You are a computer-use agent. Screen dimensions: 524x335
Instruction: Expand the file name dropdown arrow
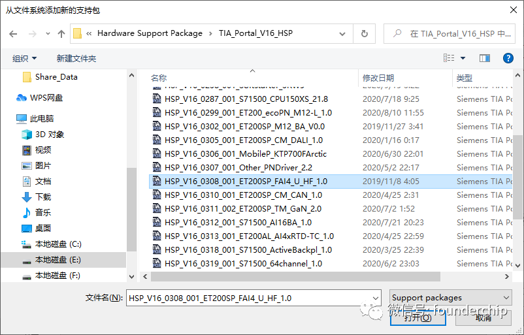click(x=376, y=298)
